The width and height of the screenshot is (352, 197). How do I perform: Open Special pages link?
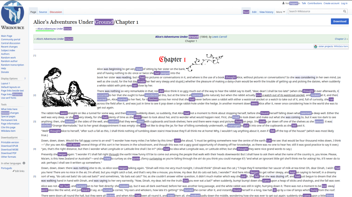coord(8,117)
